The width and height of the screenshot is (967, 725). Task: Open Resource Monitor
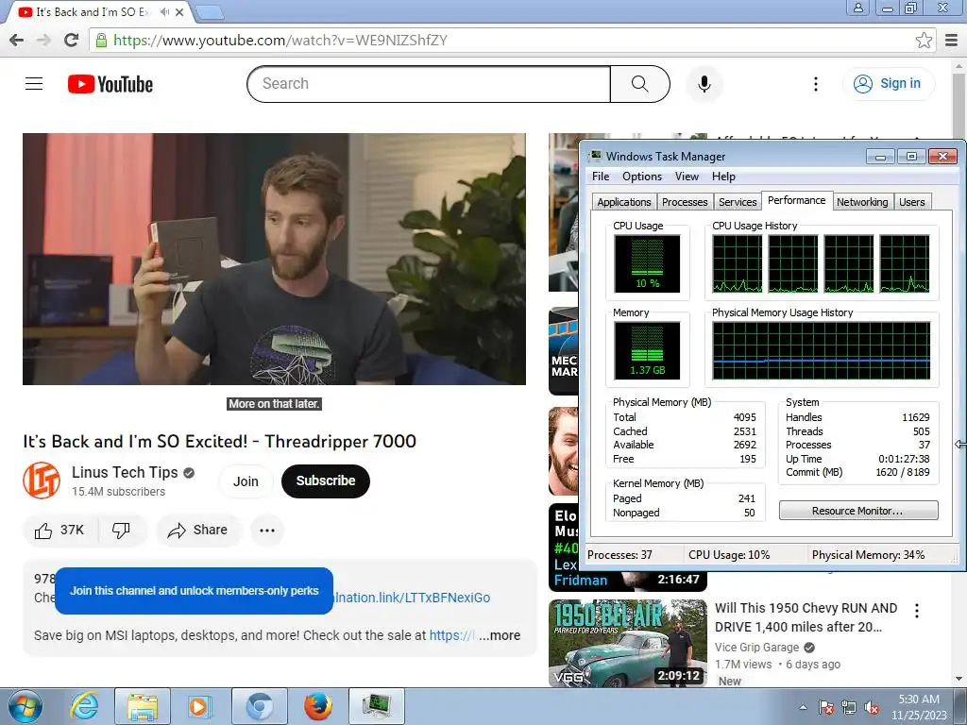(857, 511)
